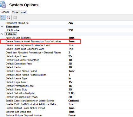
Task: Select Default Agent Fees property
Action: pos(16,56)
